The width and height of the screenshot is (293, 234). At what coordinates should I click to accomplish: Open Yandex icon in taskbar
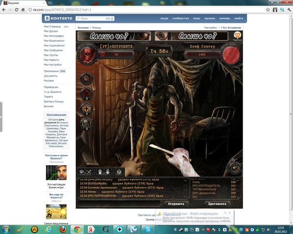pyautogui.click(x=91, y=229)
